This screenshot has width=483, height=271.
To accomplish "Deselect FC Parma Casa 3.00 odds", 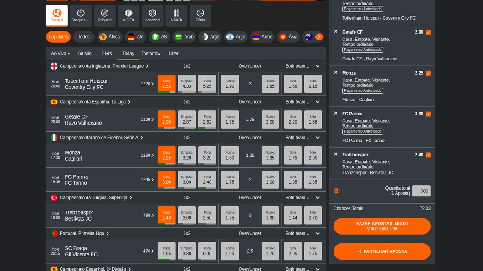I will (x=167, y=180).
